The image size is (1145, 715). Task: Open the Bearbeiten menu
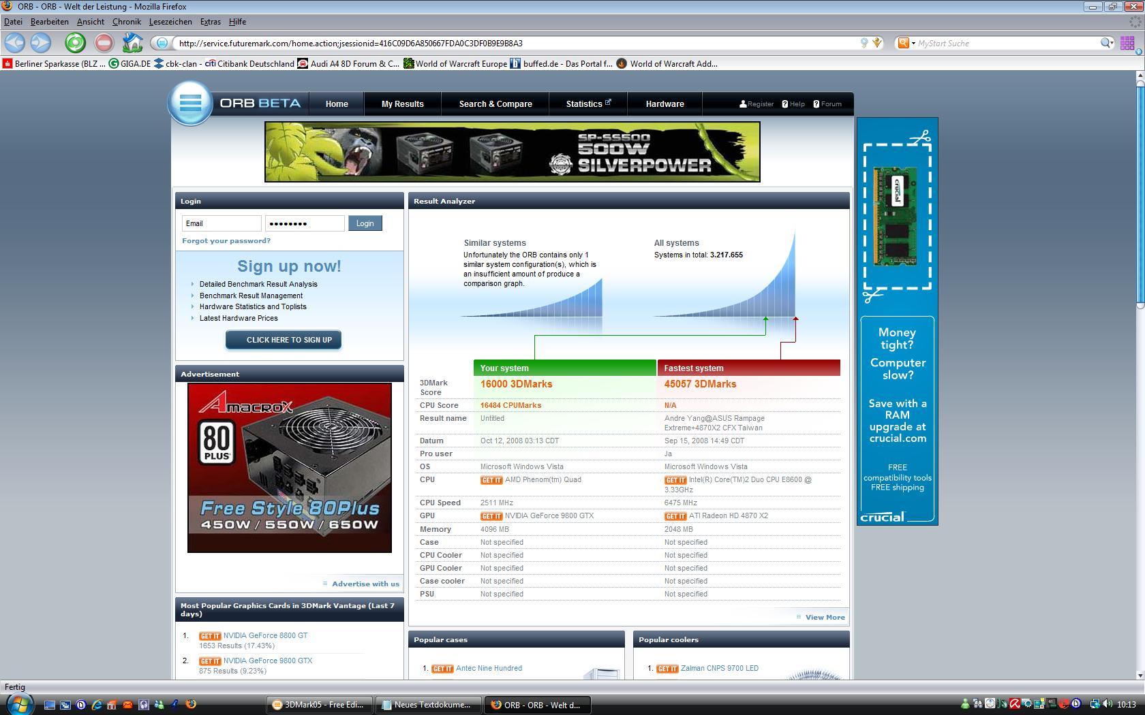49,22
